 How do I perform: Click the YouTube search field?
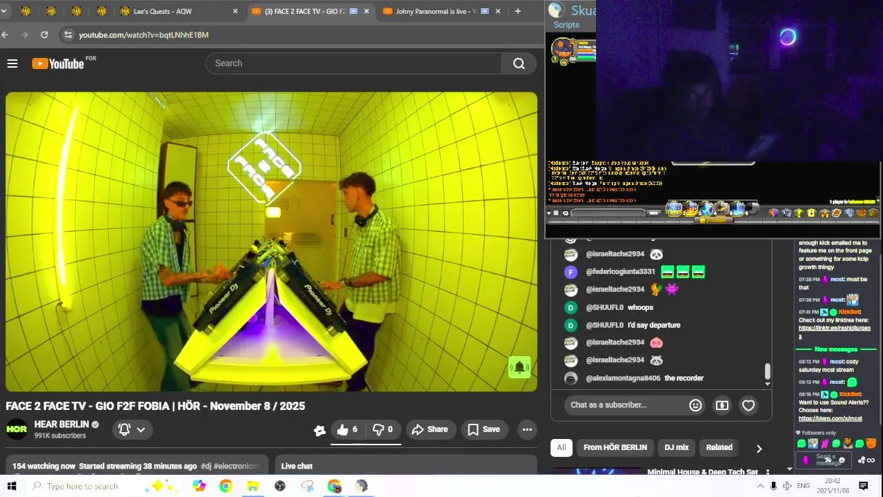(x=353, y=63)
